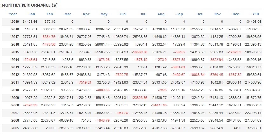The image size is (267, 134).
Task: Click the Year column header
Action: (13, 14)
